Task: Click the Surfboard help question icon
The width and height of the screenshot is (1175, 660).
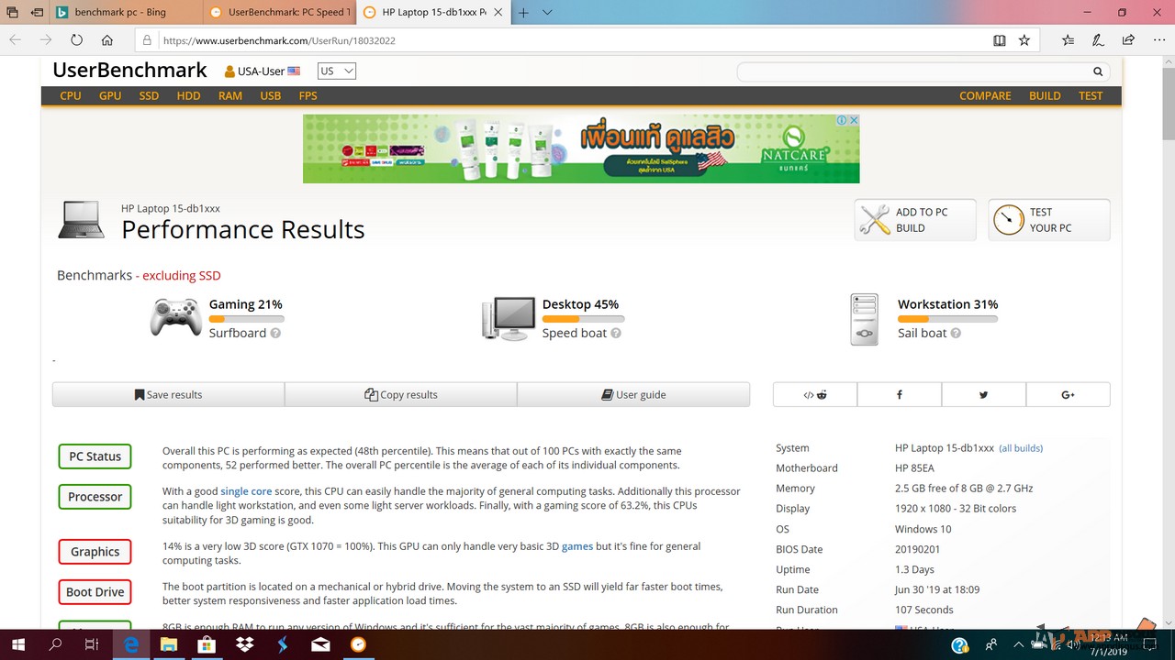Action: [275, 334]
